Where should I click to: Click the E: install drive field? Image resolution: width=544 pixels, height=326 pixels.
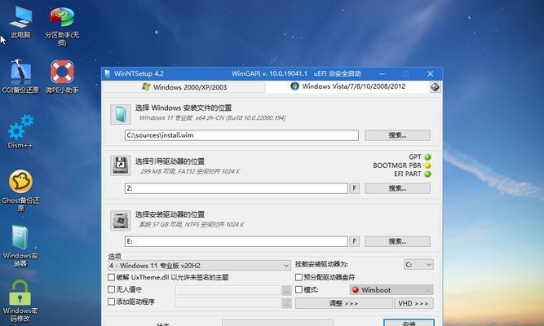[x=237, y=241]
